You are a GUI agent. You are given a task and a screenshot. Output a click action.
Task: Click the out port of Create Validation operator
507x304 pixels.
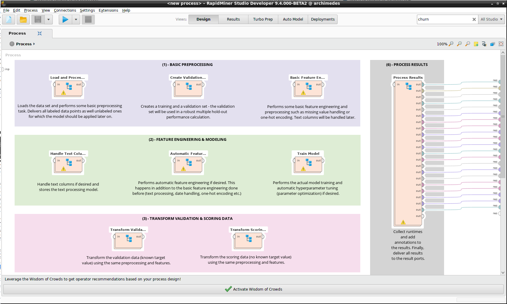[x=203, y=84]
